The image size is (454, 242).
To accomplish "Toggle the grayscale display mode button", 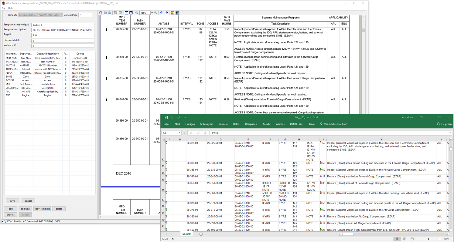I will pos(177,13).
